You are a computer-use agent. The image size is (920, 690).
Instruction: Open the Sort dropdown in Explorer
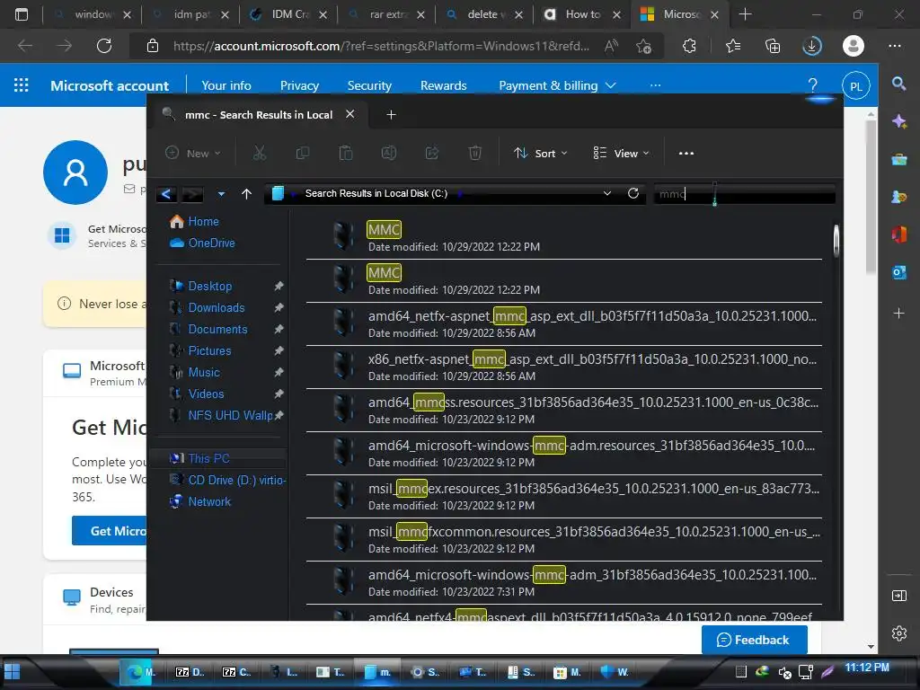540,153
